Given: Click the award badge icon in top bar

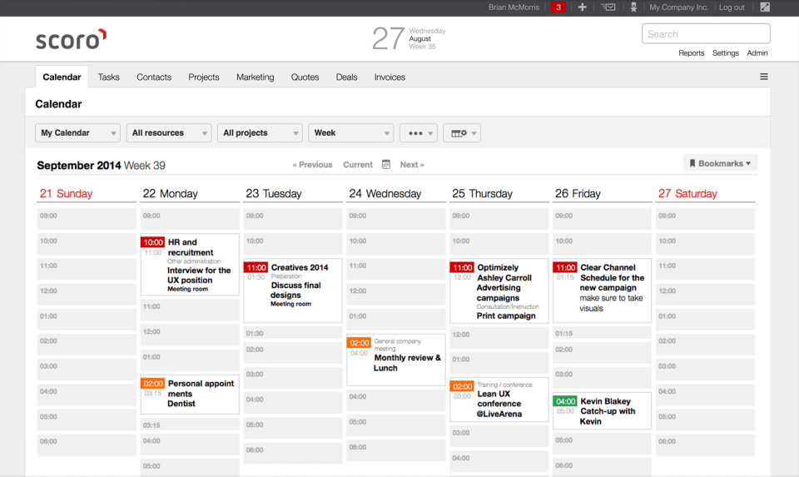Looking at the screenshot, I should coord(633,7).
